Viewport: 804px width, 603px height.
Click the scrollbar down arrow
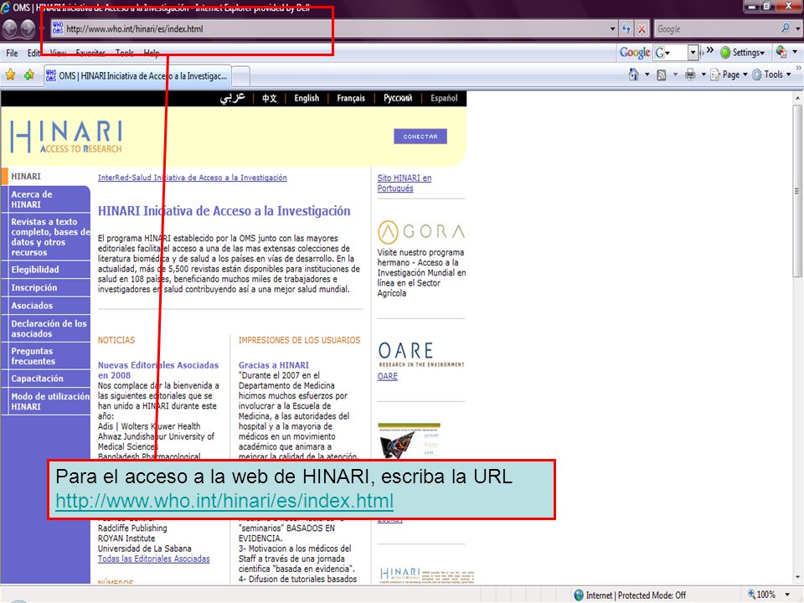[x=796, y=578]
